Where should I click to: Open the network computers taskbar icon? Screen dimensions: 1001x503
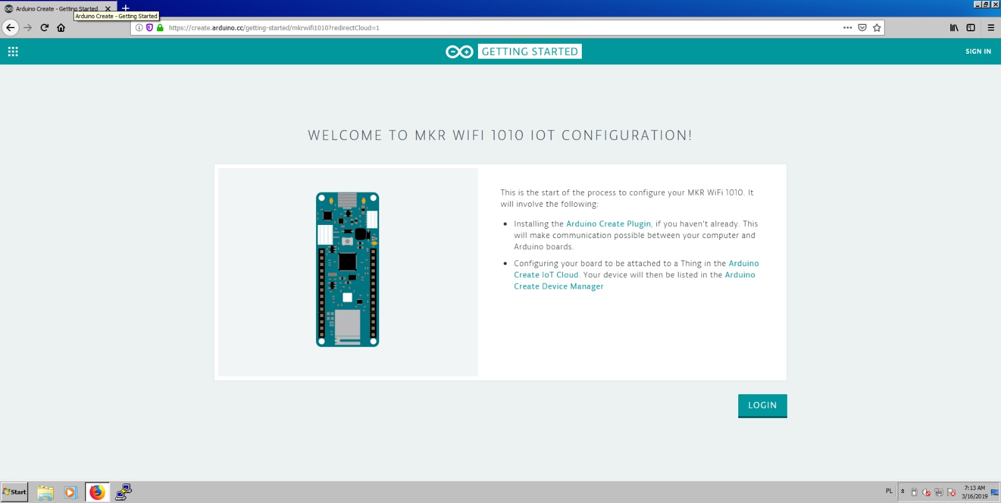point(123,492)
